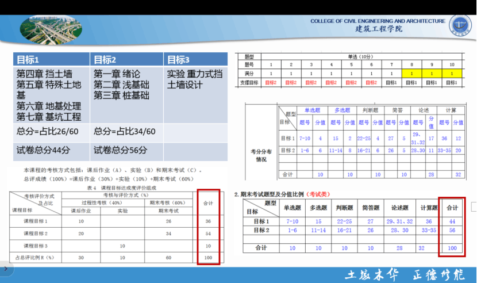
Task: Select 合计 header in 期末考试题型 table
Action: pyautogui.click(x=452, y=208)
